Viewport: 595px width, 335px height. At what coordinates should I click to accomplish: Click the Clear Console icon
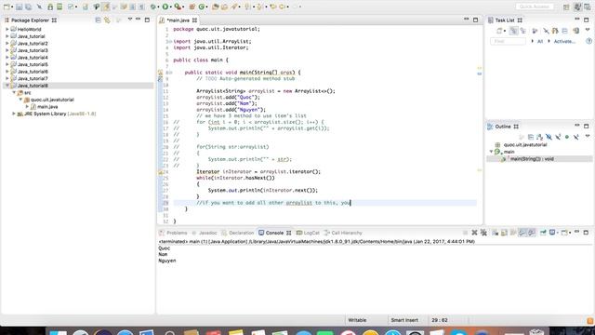(x=496, y=233)
